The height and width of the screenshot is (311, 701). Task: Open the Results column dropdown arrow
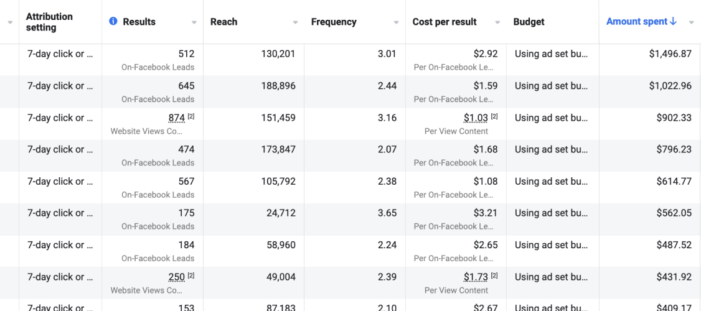194,22
